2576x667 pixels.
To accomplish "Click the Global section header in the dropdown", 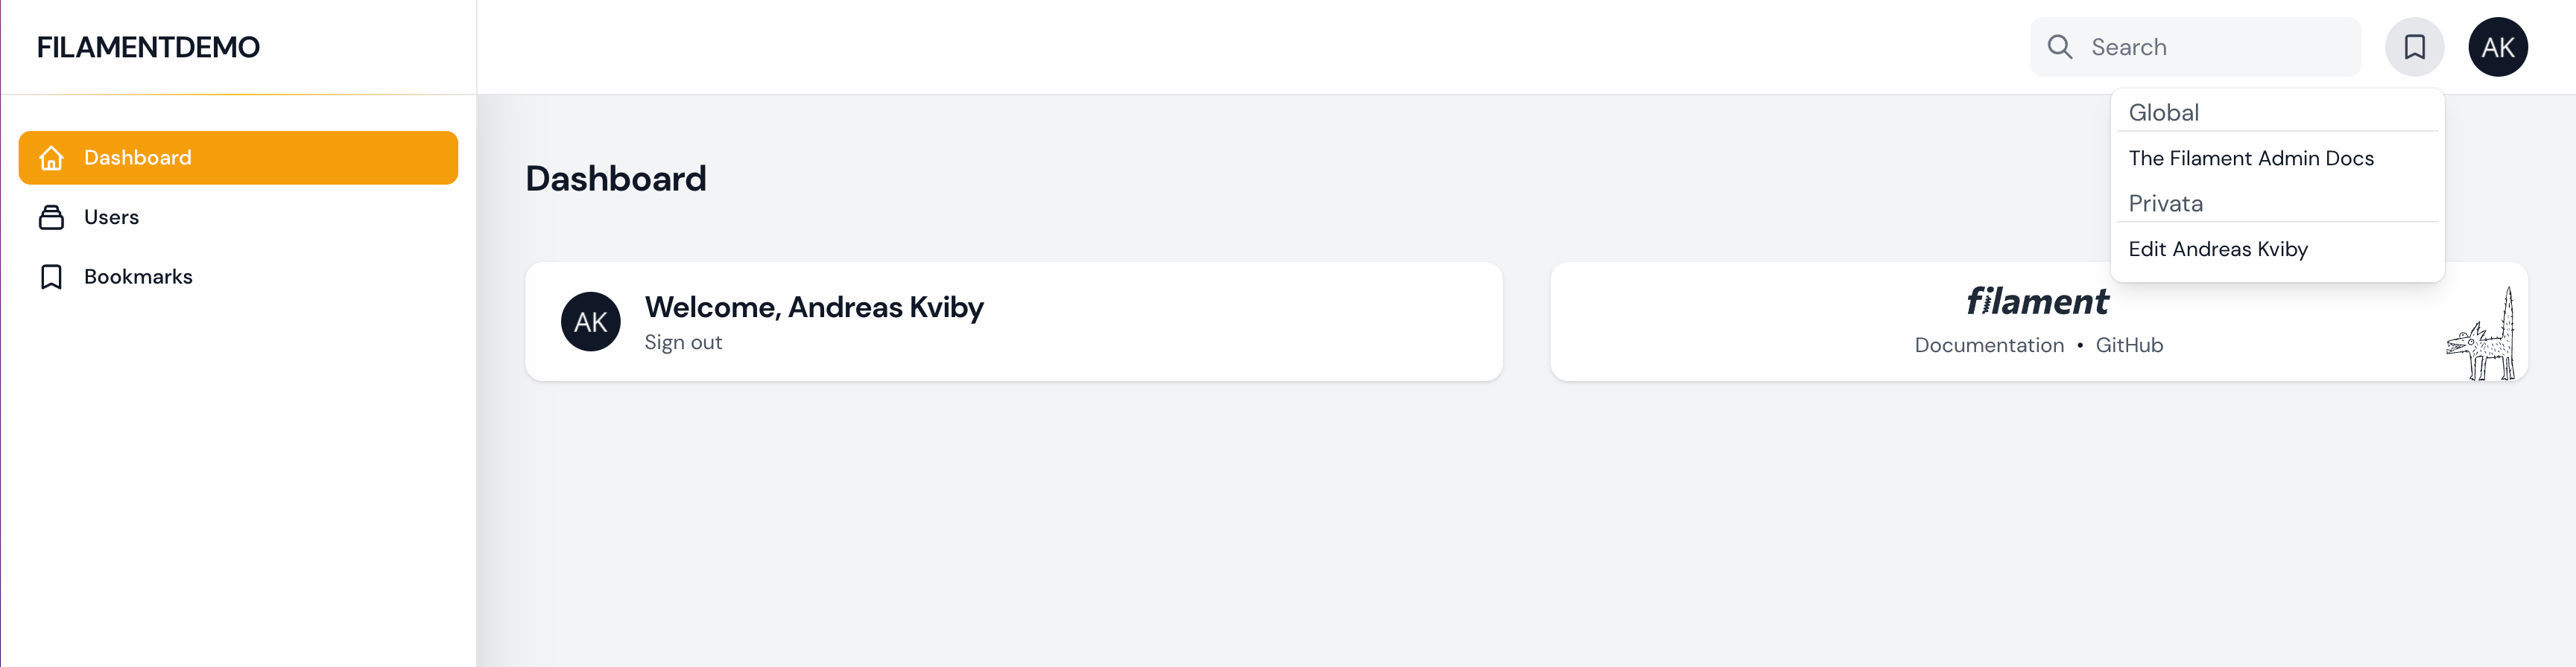I will coord(2164,112).
